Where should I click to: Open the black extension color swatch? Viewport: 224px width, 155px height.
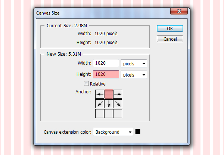[138, 131]
